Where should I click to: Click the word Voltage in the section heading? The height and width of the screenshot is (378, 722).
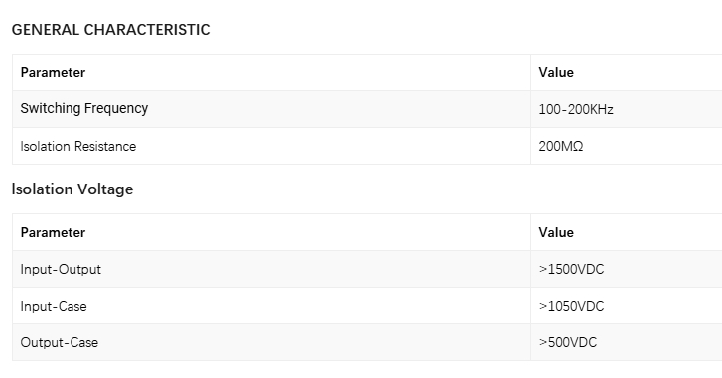pos(105,189)
